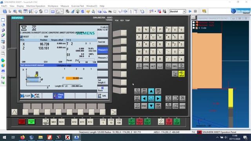Expand the first red tree node checkbox
Image resolution: width=251 pixels, height=141 pixels.
(194, 23)
